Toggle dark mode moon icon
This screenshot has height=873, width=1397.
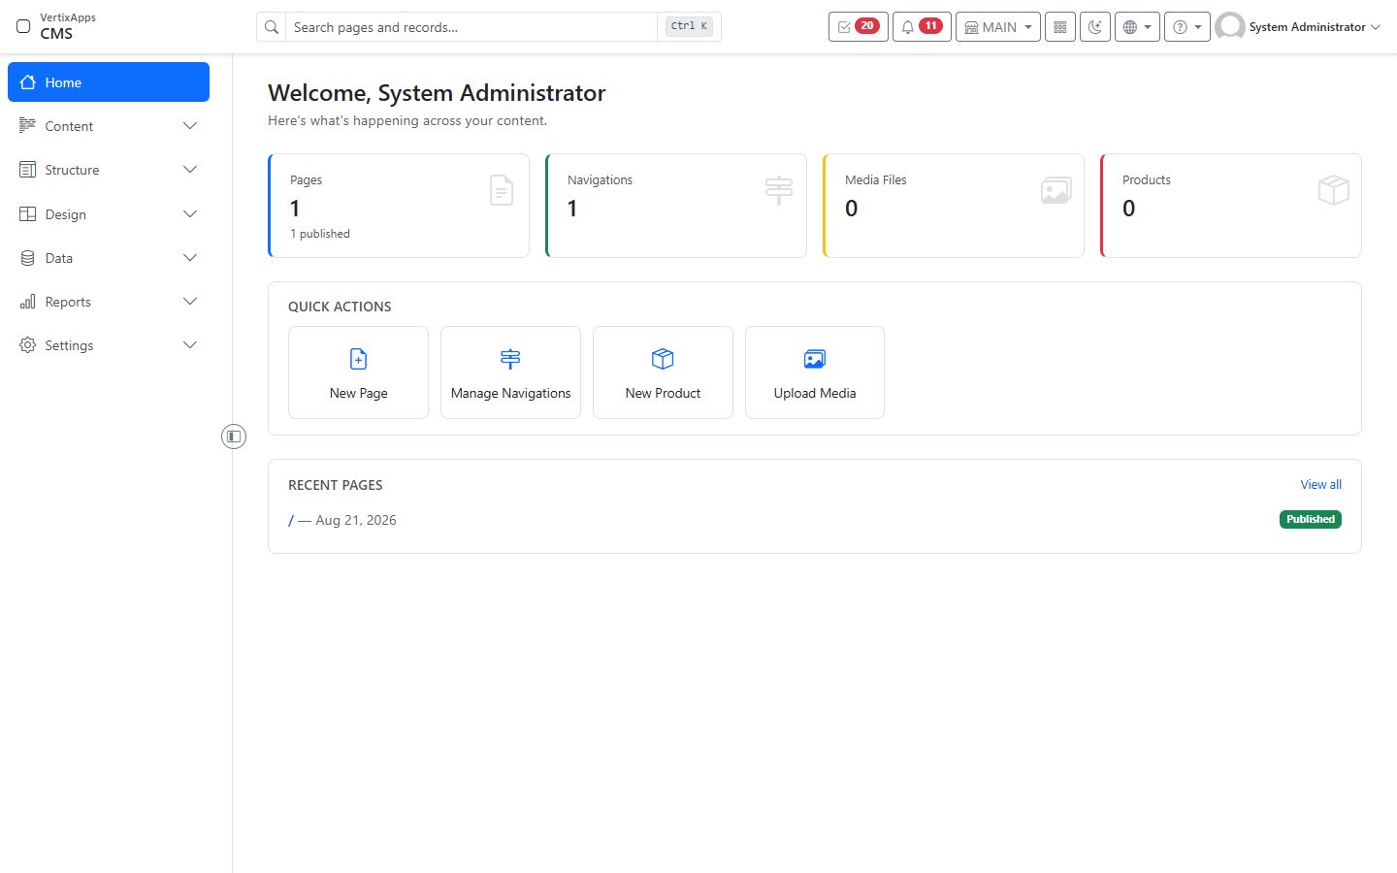click(x=1094, y=27)
